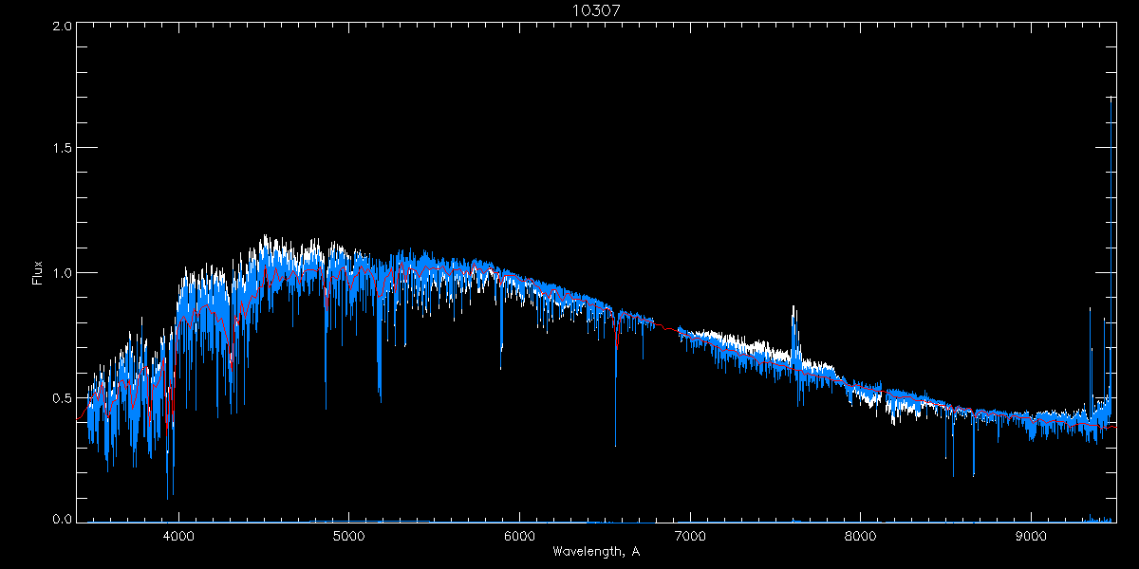This screenshot has height=569, width=1139.
Task: Click the 4000 wavelength tick label
Action: coord(178,535)
